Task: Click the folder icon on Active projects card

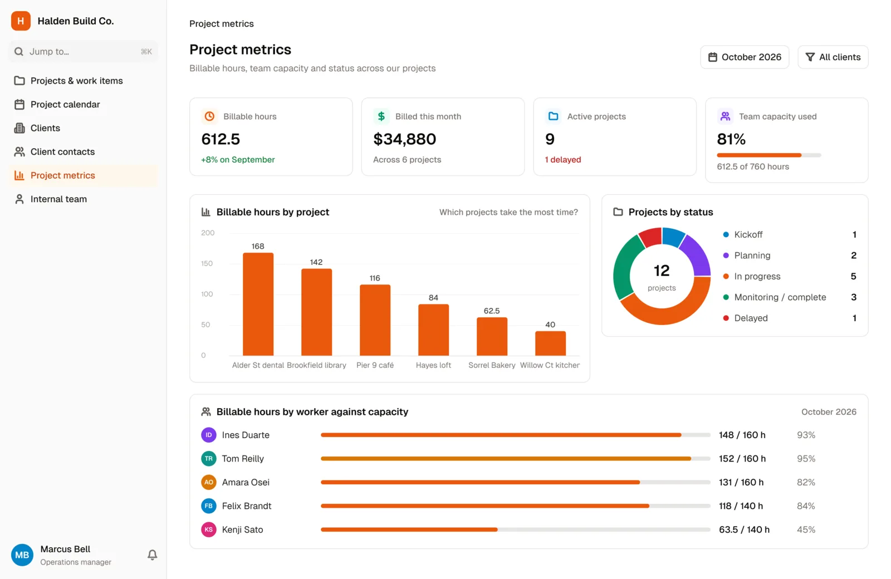Action: tap(553, 116)
